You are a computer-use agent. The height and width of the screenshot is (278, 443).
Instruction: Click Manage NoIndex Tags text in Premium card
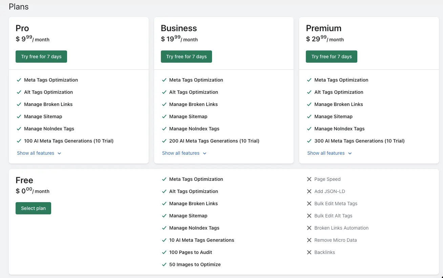pyautogui.click(x=339, y=129)
